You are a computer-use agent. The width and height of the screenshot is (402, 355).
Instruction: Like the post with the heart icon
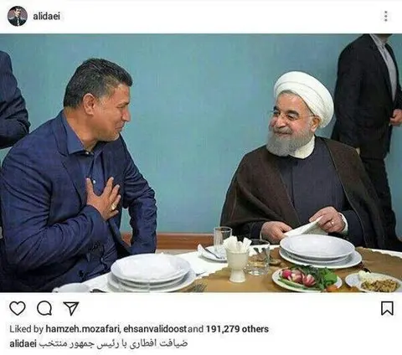(x=18, y=309)
